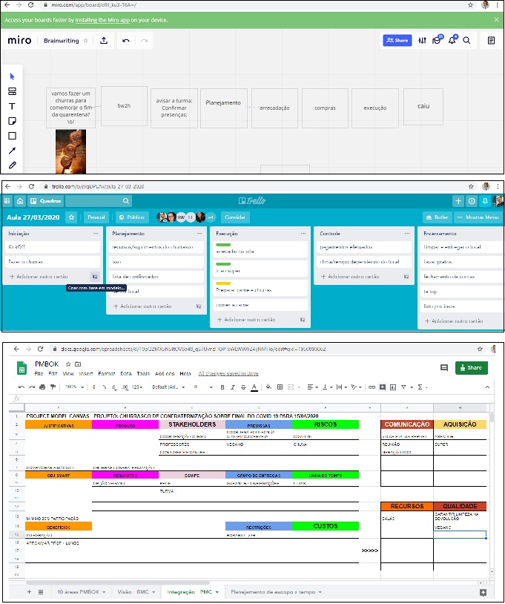Image resolution: width=505 pixels, height=604 pixels.
Task: Undo the last action in Miro
Action: click(x=126, y=40)
